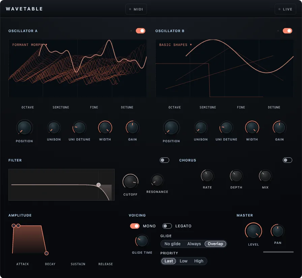Screen dimensions: 302x278
Task: Select Low note priority
Action: coord(183,261)
